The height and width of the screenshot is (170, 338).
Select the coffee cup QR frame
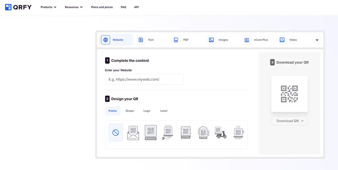tap(239, 133)
